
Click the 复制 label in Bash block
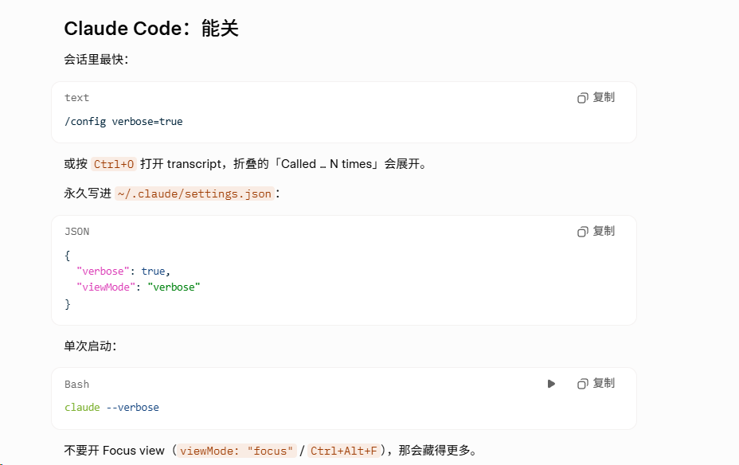604,383
